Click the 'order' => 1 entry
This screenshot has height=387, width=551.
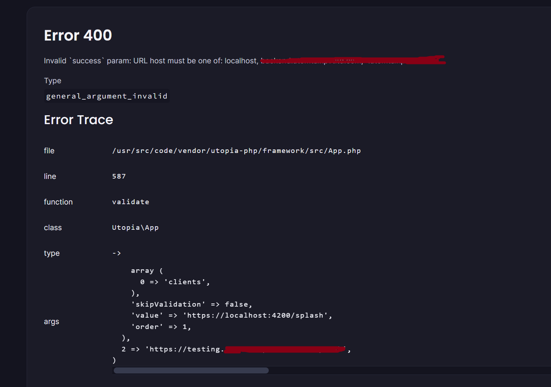(x=161, y=327)
